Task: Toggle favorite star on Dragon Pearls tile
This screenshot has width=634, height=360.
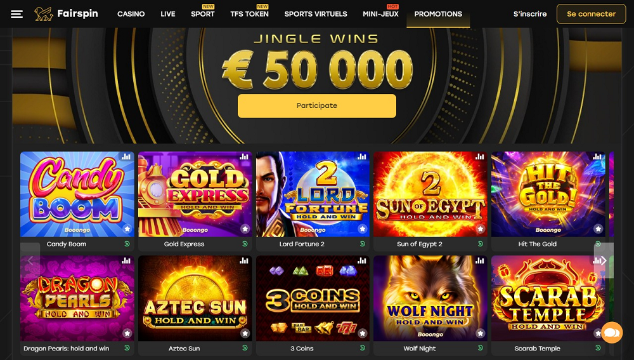Action: [127, 333]
